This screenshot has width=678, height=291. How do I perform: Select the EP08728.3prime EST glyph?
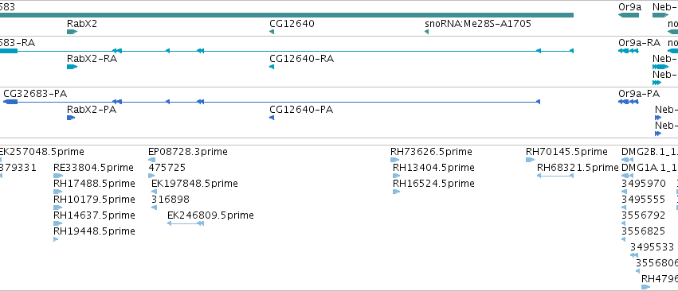151,160
